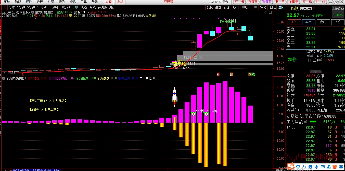The height and width of the screenshot is (171, 345).
Task: Collapse the quote panel with the chevron handle
Action: tap(315, 72)
